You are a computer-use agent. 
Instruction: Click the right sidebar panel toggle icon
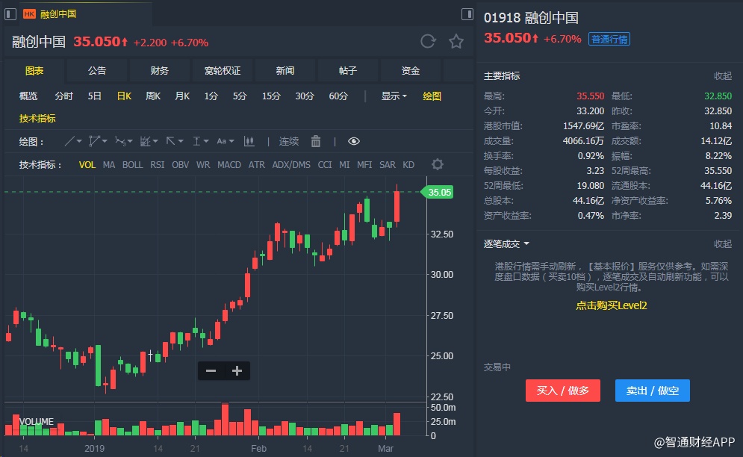[467, 14]
